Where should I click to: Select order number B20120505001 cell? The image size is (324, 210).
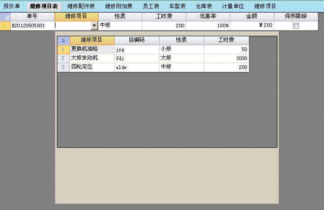pyautogui.click(x=32, y=26)
